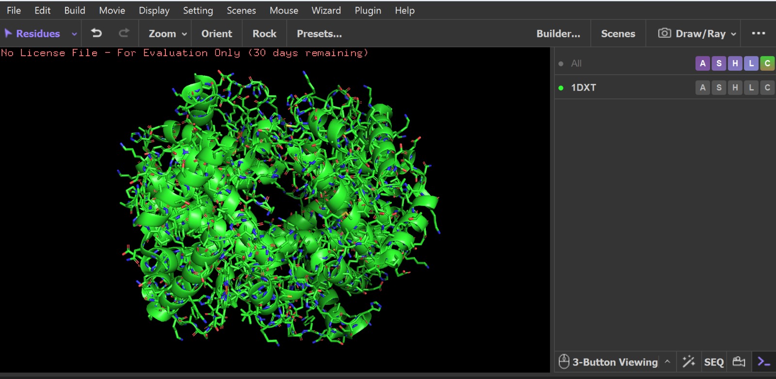Click the camera icon in bottom bar
The width and height of the screenshot is (776, 379).
(x=739, y=362)
